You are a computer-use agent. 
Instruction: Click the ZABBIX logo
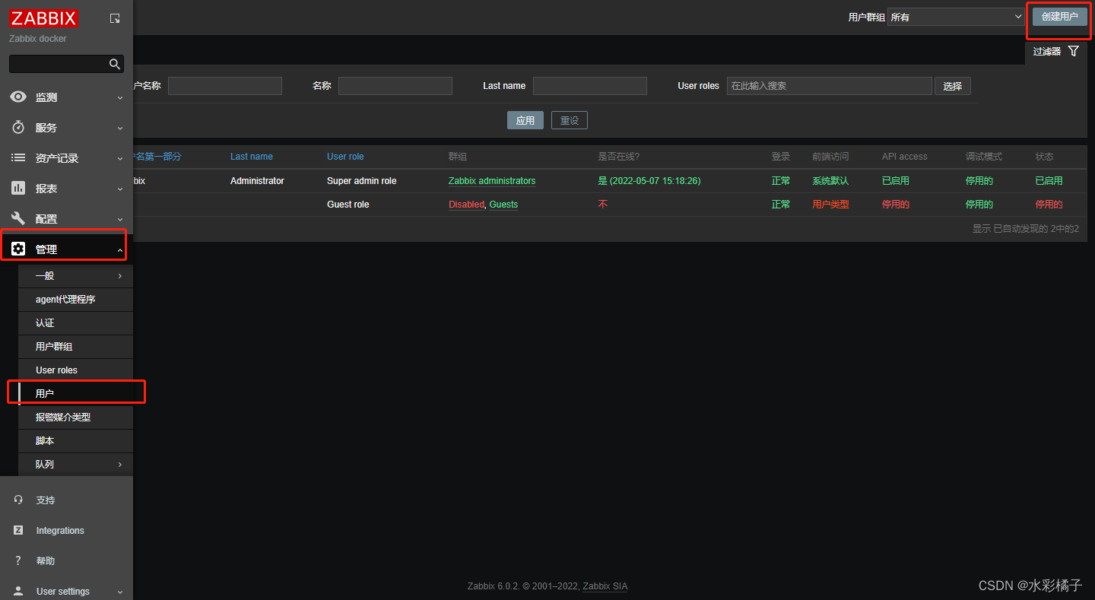(44, 17)
